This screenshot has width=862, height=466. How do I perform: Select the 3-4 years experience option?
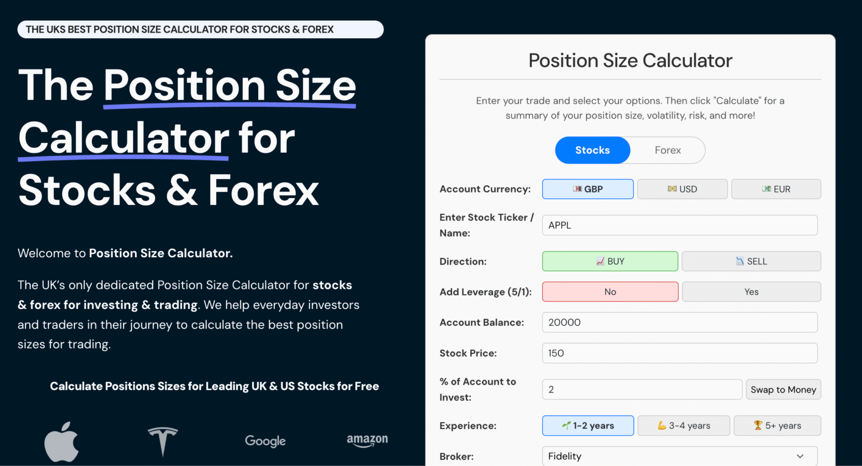pyautogui.click(x=684, y=426)
